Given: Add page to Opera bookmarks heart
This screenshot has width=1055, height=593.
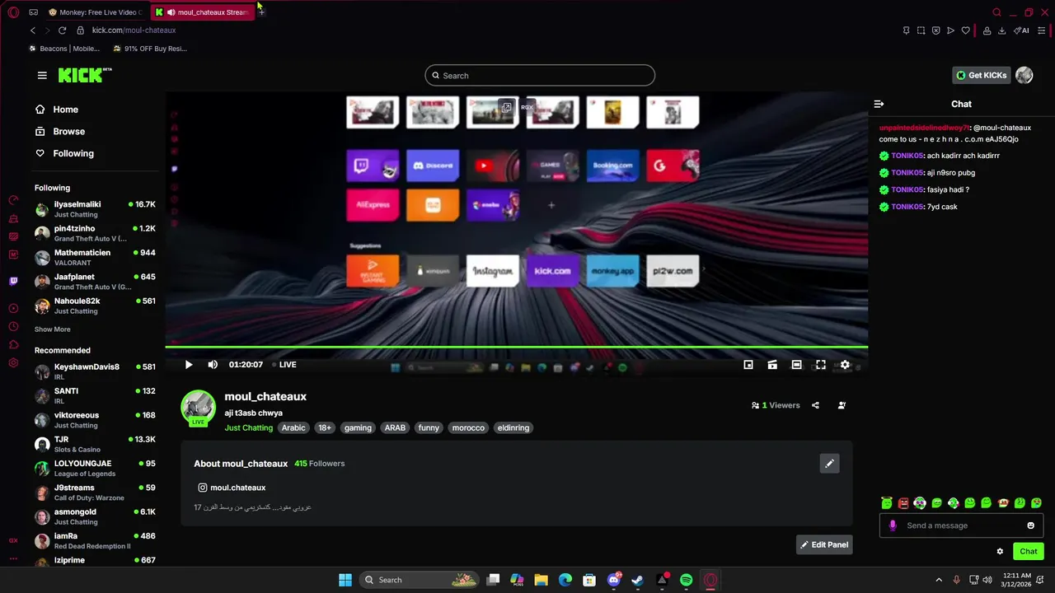Looking at the screenshot, I should tap(965, 30).
